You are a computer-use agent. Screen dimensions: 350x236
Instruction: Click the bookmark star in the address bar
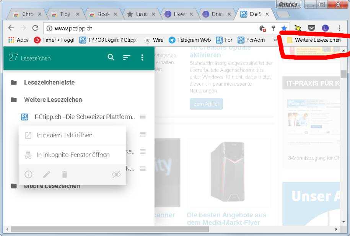coord(284,28)
